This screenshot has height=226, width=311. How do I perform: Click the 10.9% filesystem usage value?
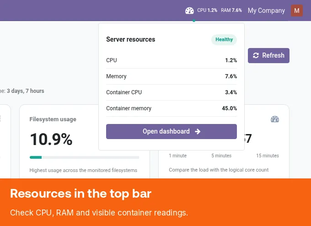51,140
